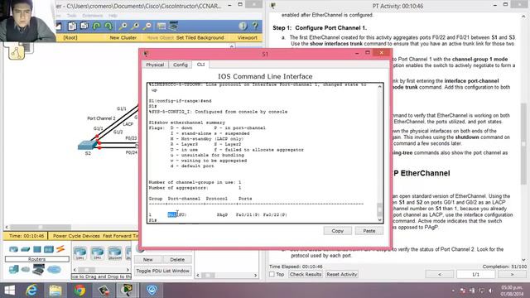Screen dimensions: 530x298
Task: Go to next activity page arrow
Action: (512, 274)
